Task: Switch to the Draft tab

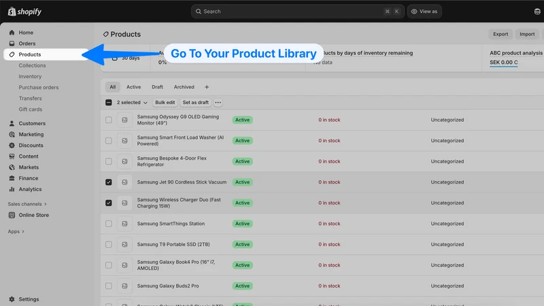Action: click(157, 87)
